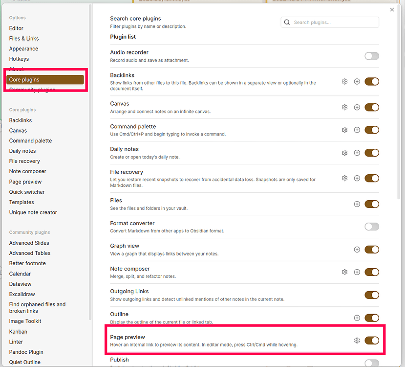Viewport: 405px width, 367px height.
Task: Enable the Audio recorder plugin
Action: click(372, 56)
